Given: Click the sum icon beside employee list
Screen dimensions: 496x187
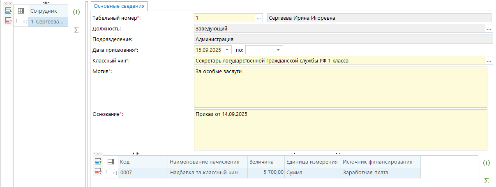Looking at the screenshot, I should [x=76, y=30].
